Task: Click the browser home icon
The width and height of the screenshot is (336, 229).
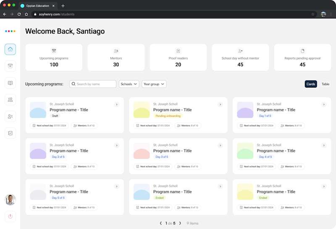Action: click(26, 14)
